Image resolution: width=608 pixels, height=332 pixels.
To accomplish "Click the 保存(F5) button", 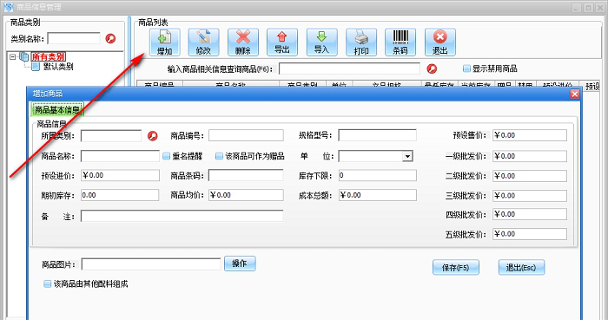I will tap(456, 267).
